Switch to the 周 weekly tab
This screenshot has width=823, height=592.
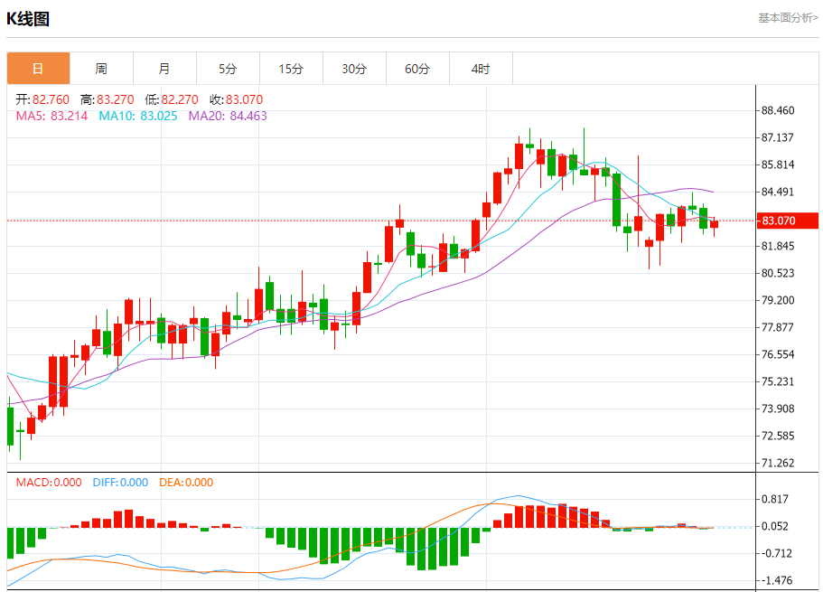[101, 69]
